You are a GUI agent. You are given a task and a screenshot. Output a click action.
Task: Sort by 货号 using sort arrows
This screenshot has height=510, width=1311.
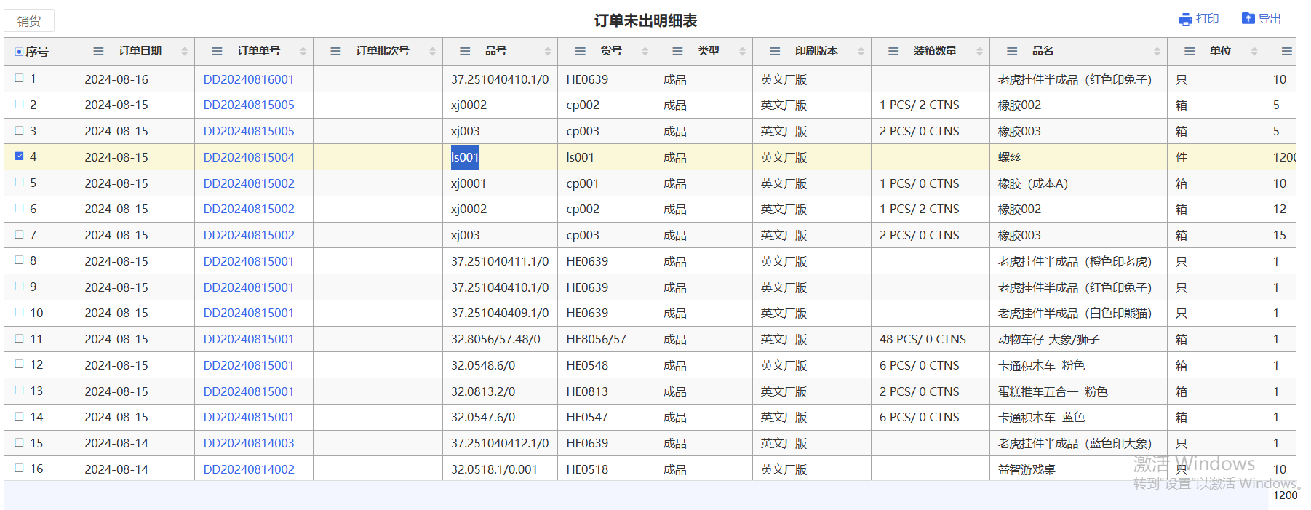pos(645,51)
